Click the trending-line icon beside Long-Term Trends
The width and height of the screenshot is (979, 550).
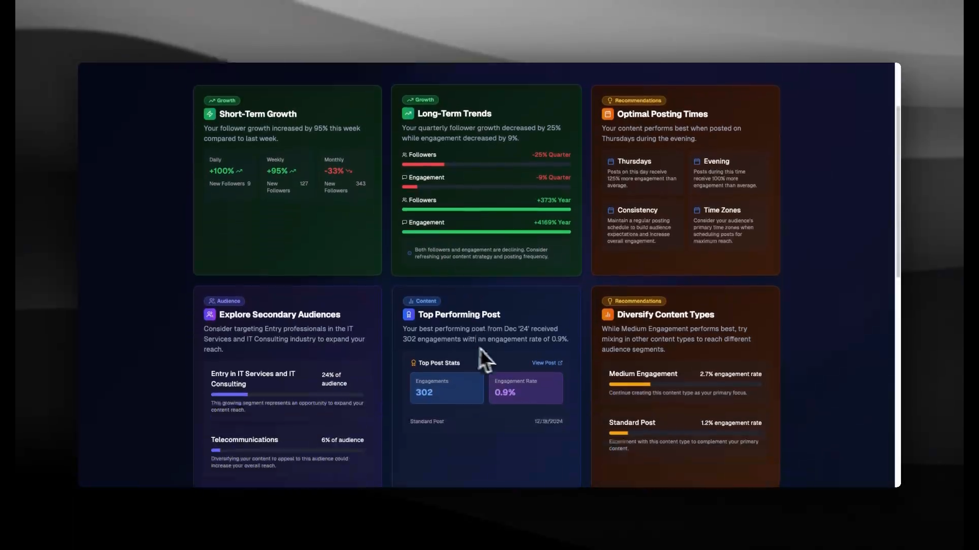click(x=408, y=113)
